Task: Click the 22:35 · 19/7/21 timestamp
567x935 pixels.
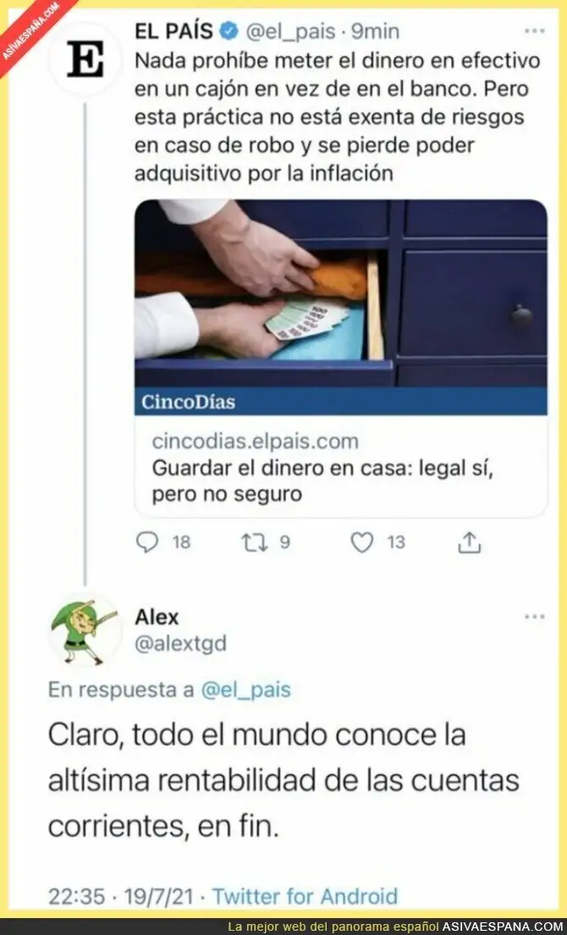Action: [x=122, y=895]
